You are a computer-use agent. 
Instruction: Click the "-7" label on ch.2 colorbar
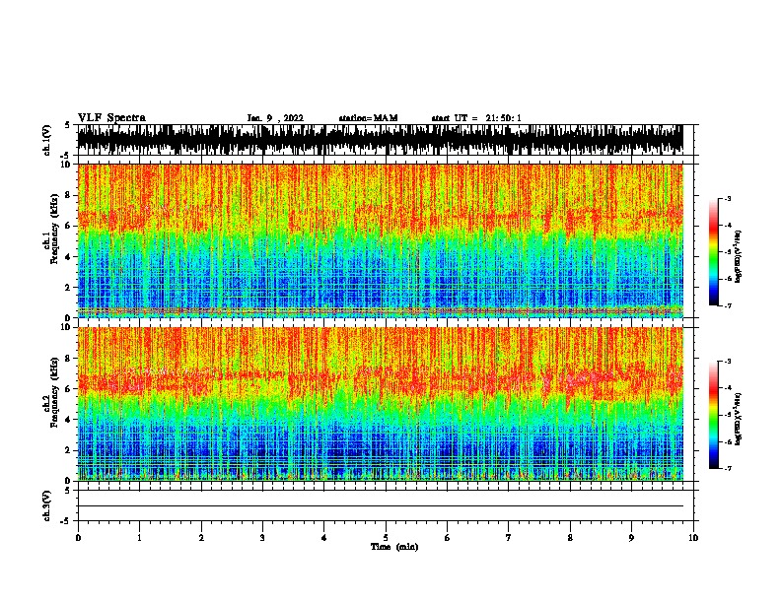point(727,468)
